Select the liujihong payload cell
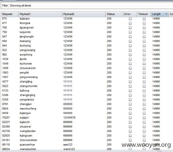 tap(24, 90)
